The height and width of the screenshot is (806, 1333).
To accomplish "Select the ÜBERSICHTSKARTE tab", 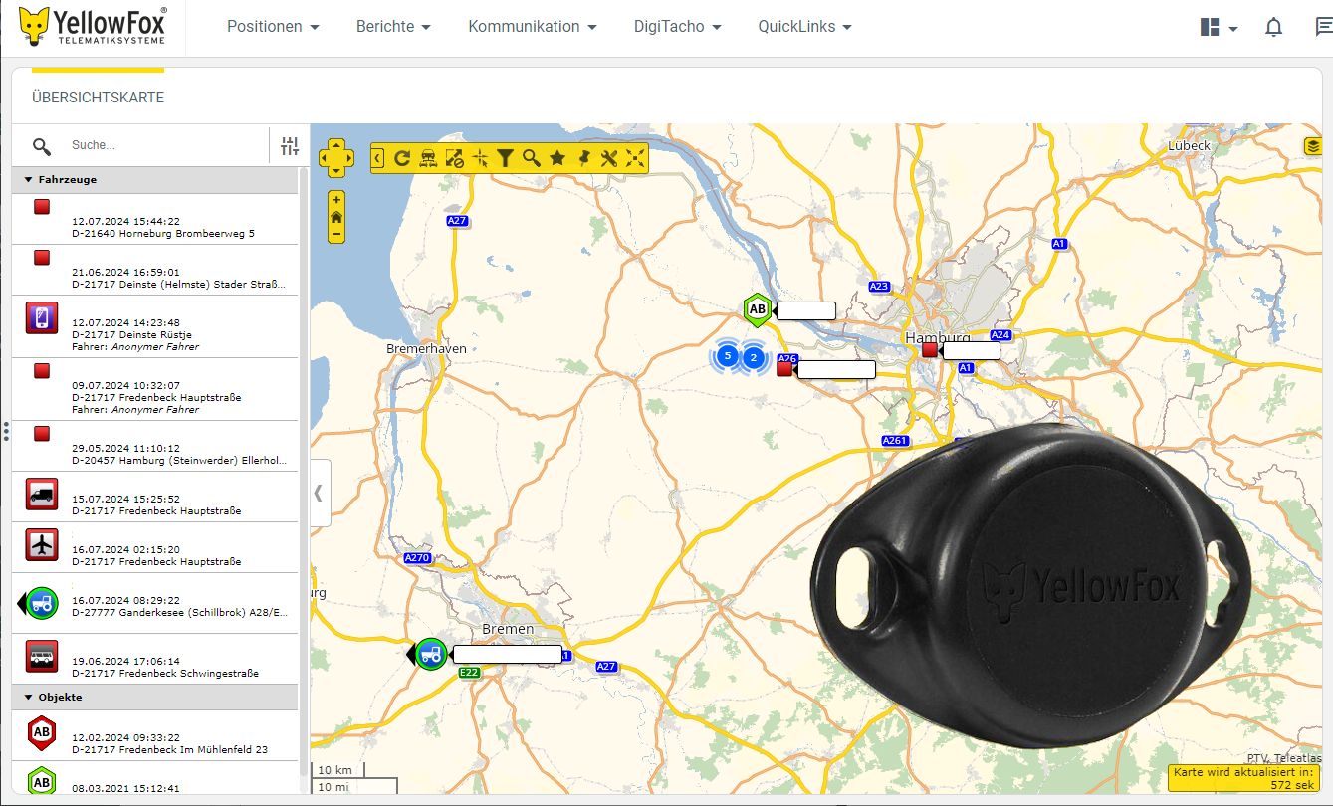I will coord(98,98).
